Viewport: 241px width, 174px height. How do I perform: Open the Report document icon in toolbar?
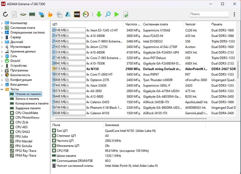point(14,15)
